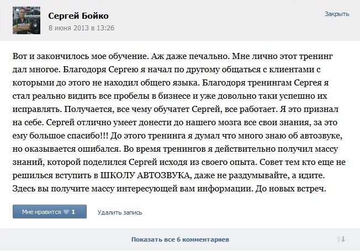
Task: Close the post via Закрыть
Action: tap(337, 14)
